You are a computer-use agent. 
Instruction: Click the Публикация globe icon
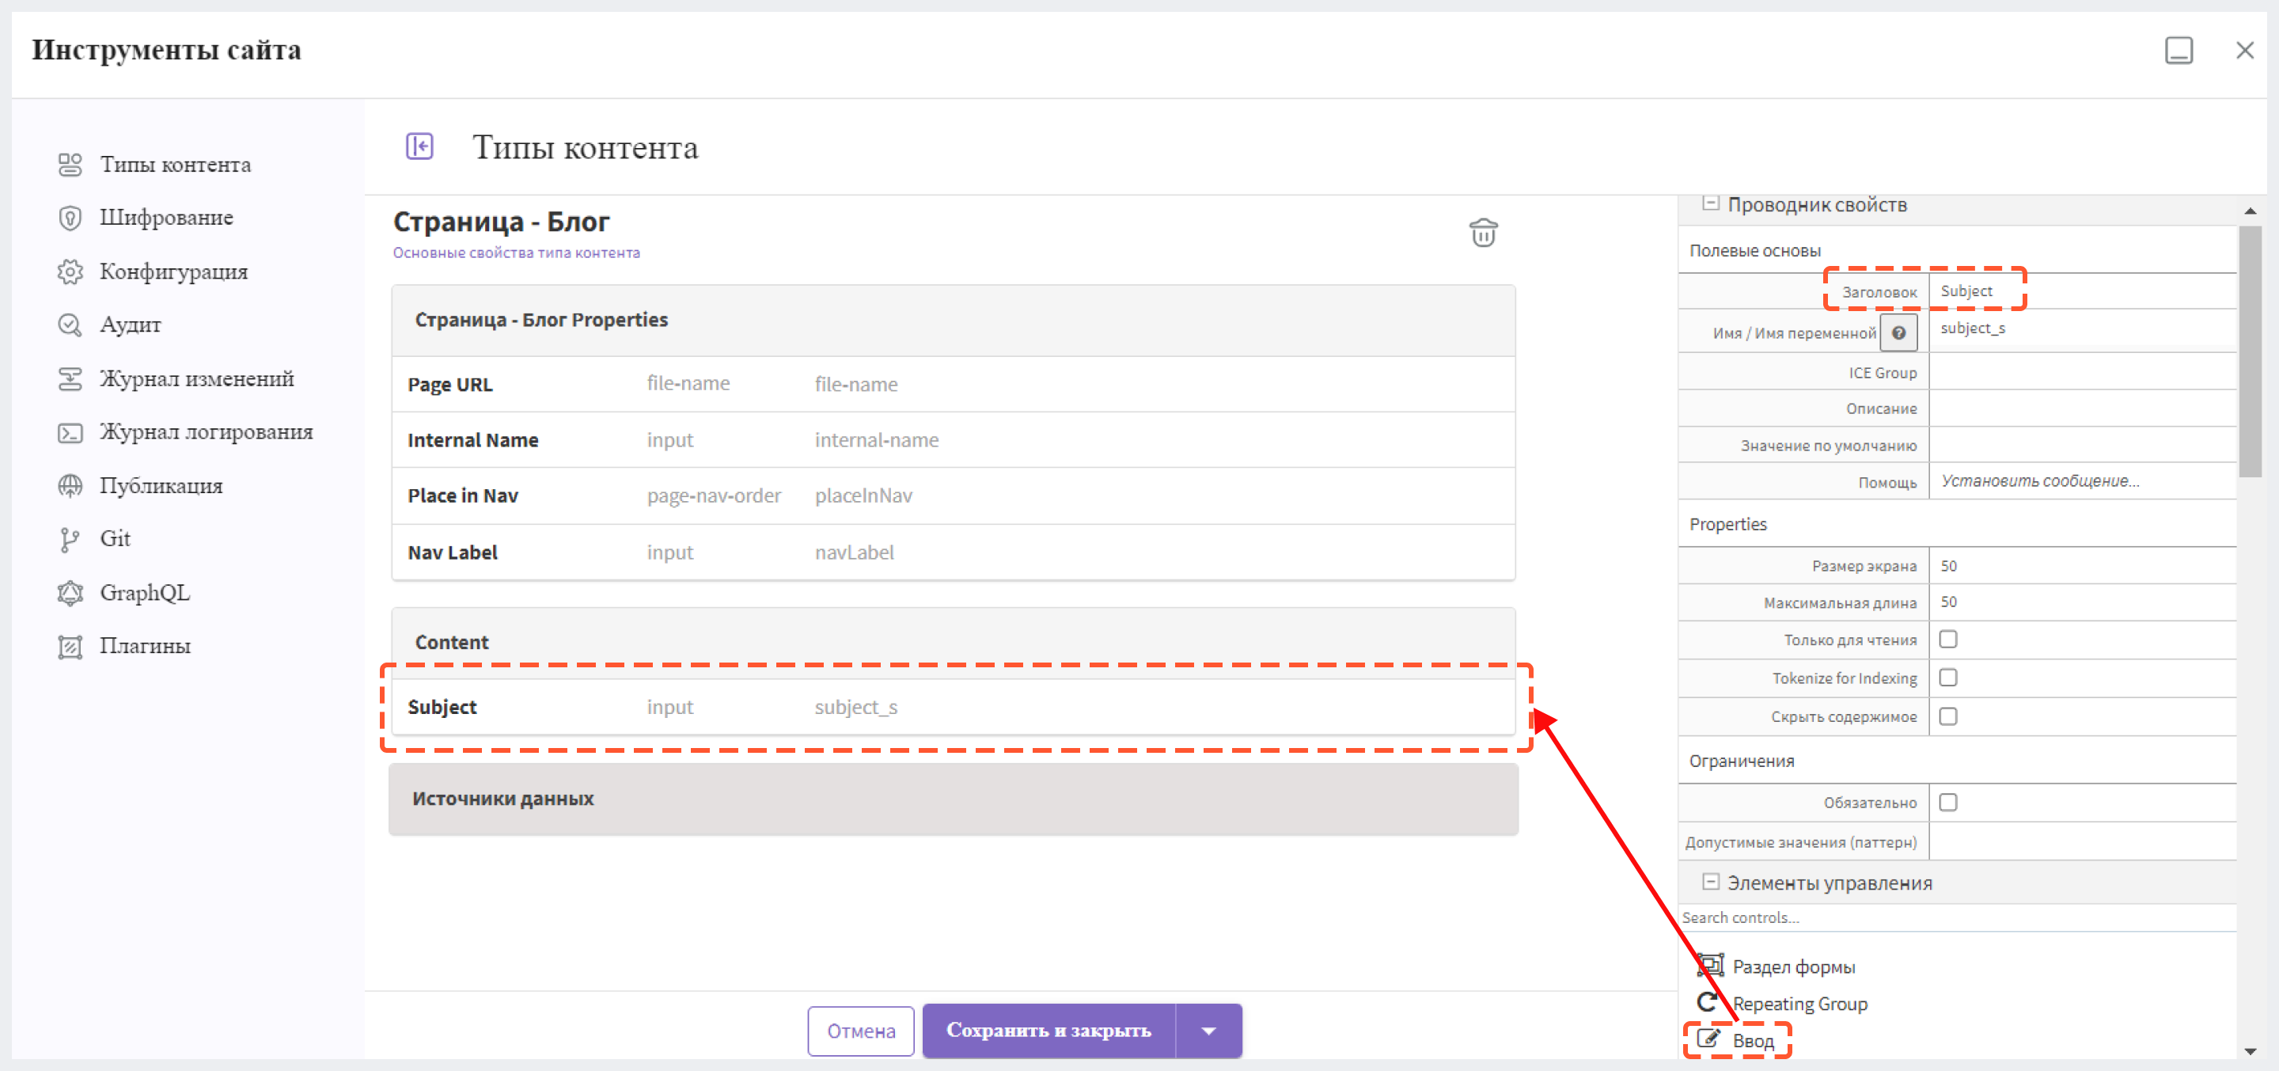pos(70,486)
